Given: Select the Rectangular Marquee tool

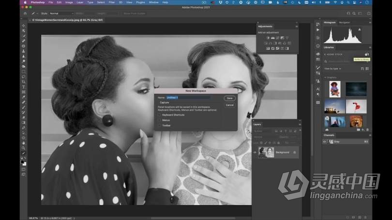Looking at the screenshot, I should (x=24, y=72).
